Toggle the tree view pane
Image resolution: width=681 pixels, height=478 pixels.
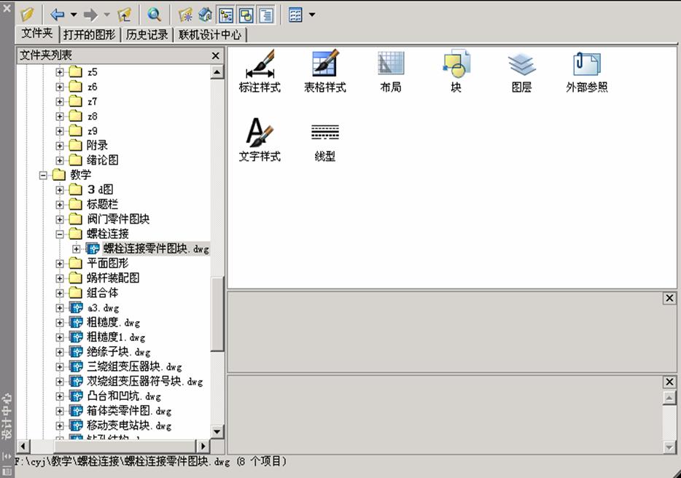point(227,14)
